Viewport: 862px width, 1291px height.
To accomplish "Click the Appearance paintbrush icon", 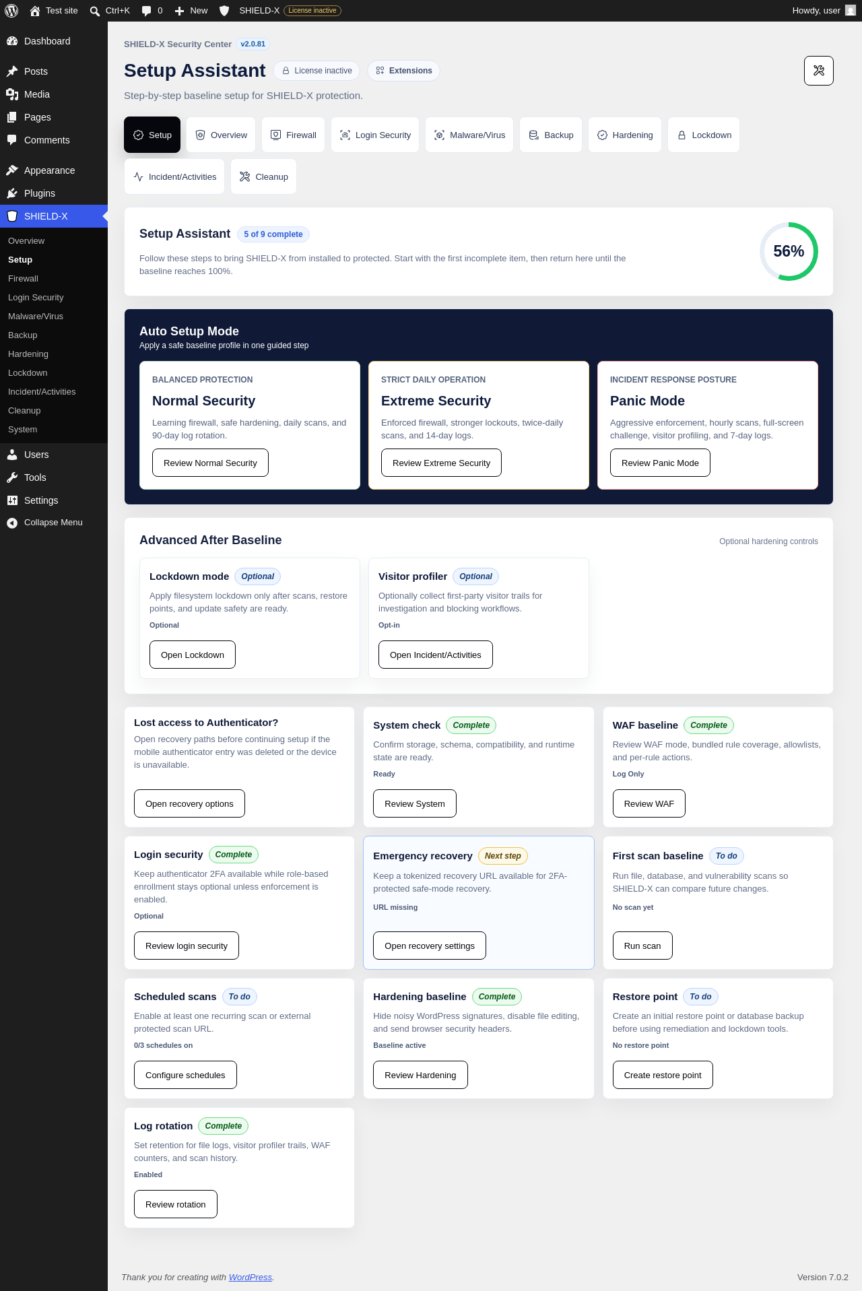I will (x=12, y=170).
